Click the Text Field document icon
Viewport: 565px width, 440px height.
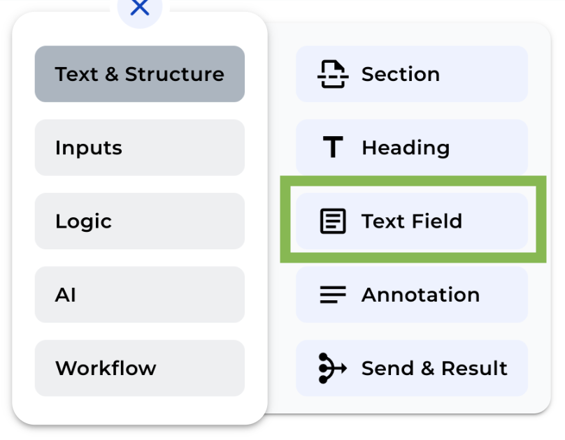[332, 221]
